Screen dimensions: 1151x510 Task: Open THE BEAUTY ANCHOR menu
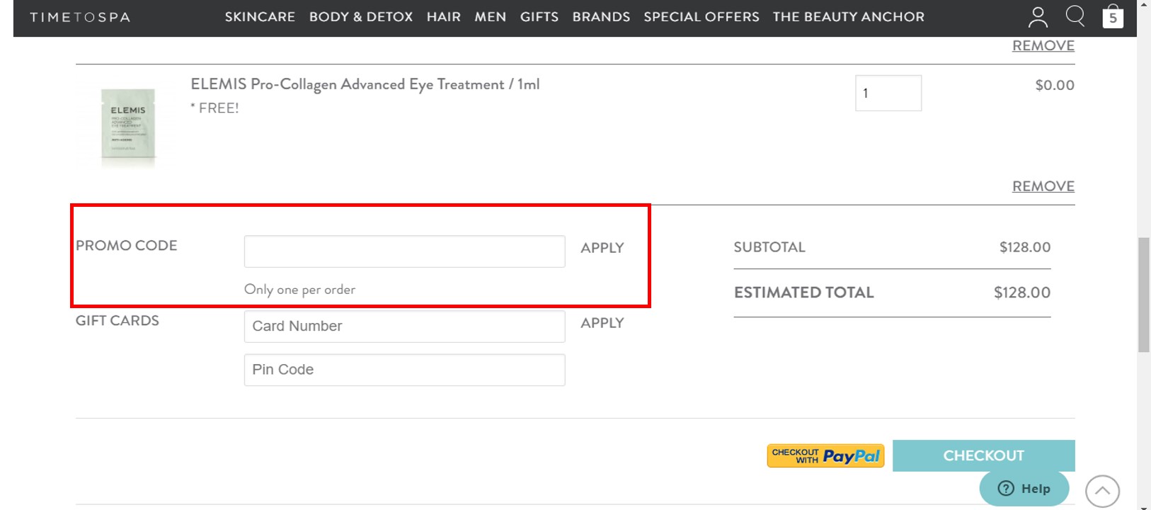[849, 16]
